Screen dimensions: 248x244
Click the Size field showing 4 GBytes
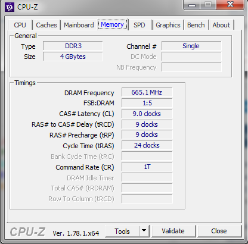click(73, 57)
